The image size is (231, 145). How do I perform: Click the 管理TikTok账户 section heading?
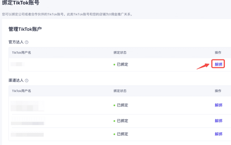tap(25, 29)
